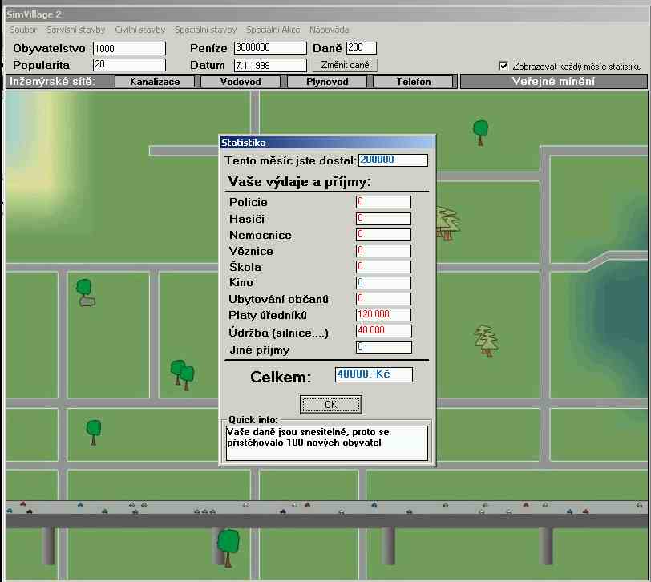
Task: Click the Ubytování občanů field
Action: point(383,299)
